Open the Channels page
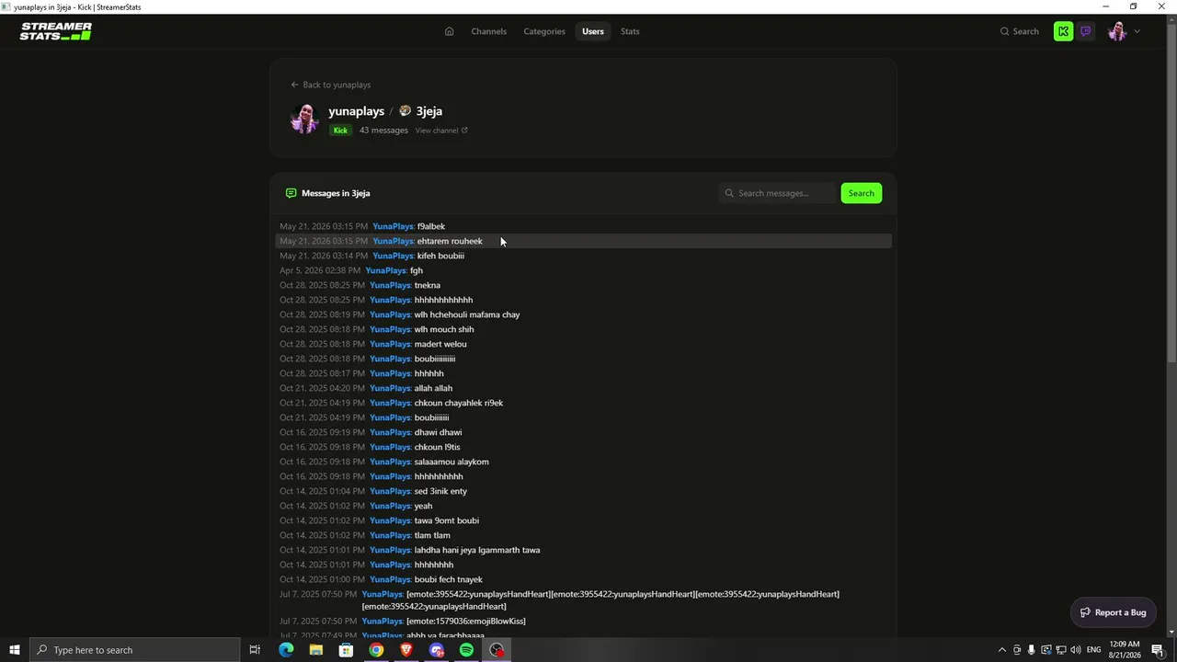 click(x=489, y=31)
